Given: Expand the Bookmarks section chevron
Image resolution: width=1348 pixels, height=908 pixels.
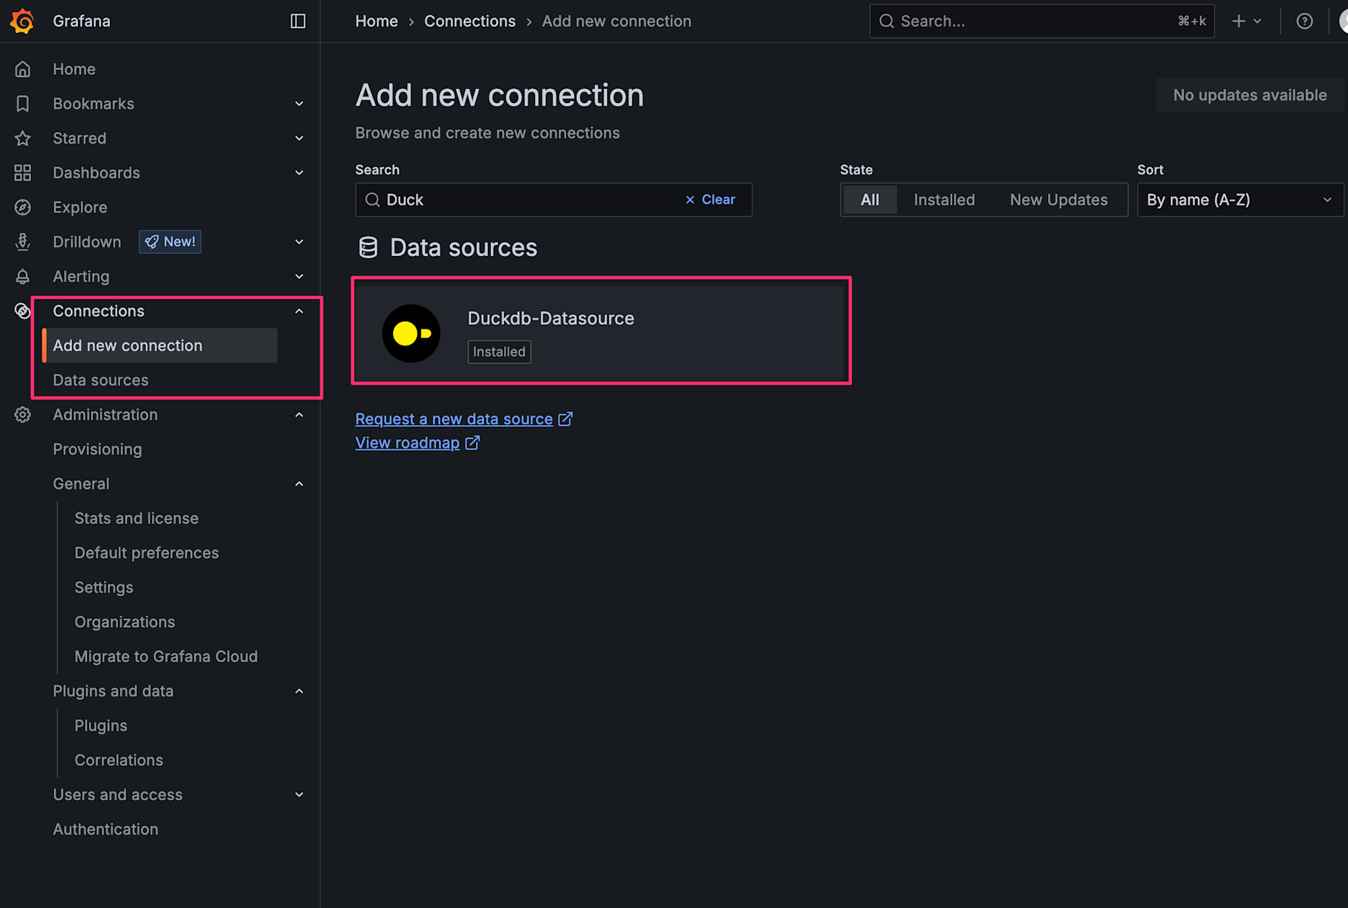Looking at the screenshot, I should (299, 104).
